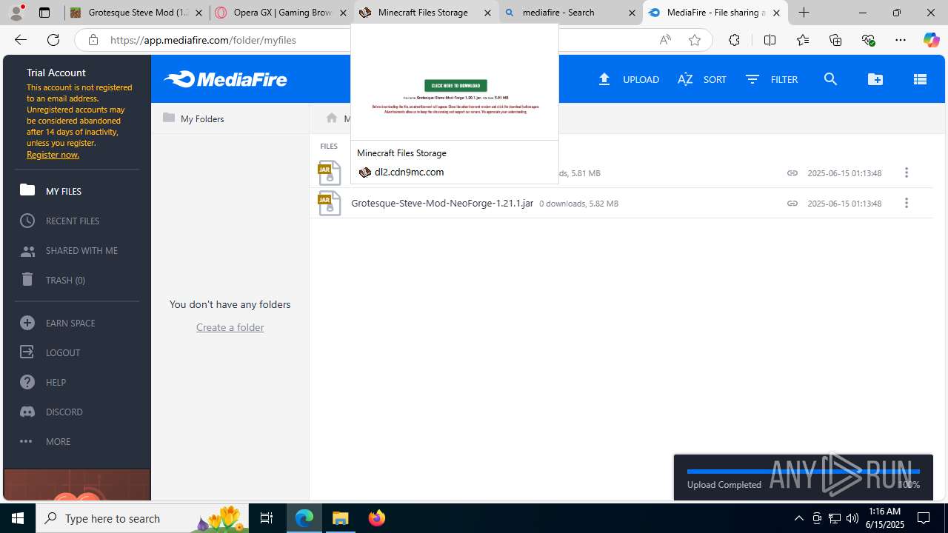Open Grotesque-Steve-Mod-NeoForge-1.21.1.jar file

442,203
